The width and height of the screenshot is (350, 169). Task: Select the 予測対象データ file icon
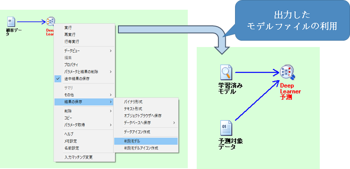click(x=227, y=128)
